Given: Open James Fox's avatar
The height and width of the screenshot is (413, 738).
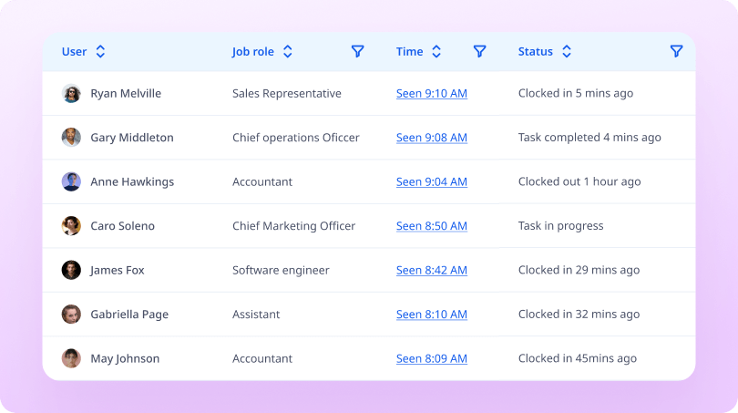Looking at the screenshot, I should coord(71,270).
